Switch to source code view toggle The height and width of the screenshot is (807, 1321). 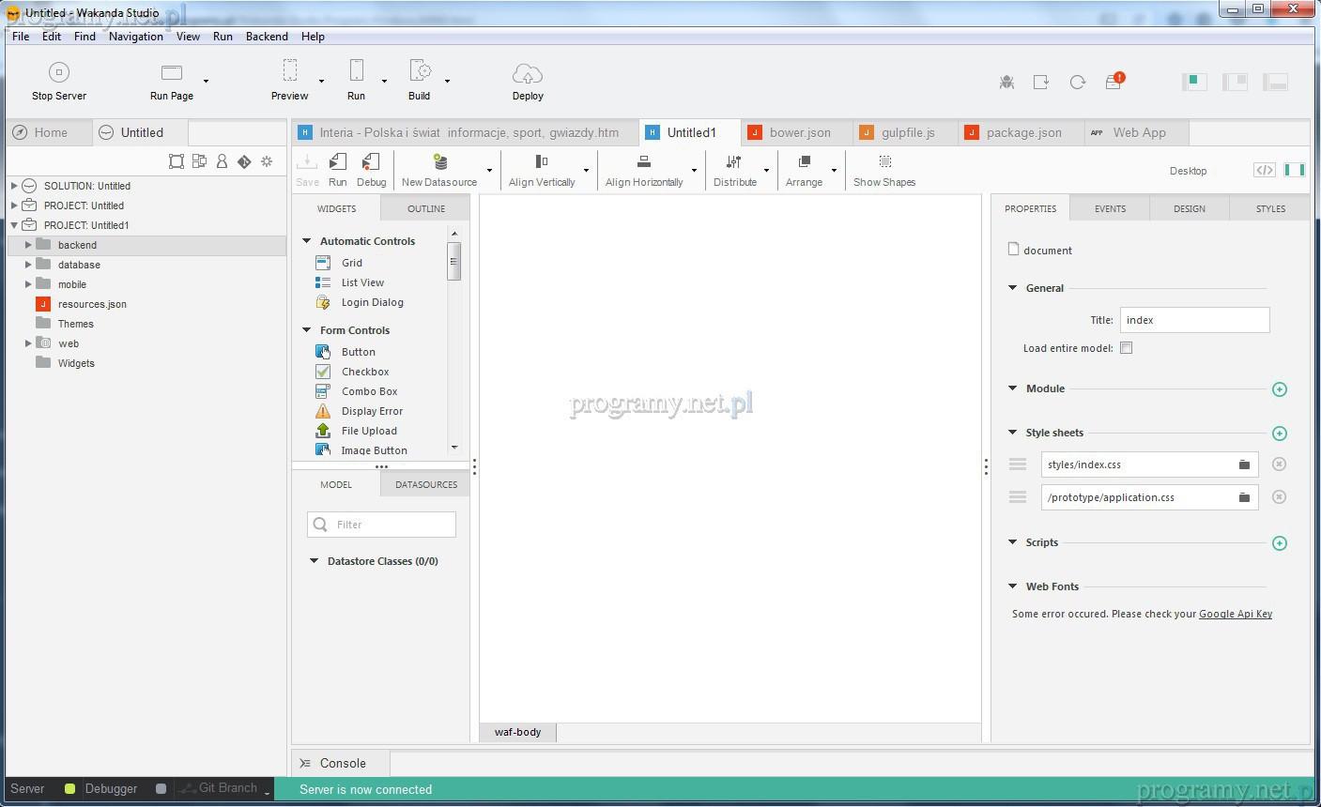[1265, 170]
